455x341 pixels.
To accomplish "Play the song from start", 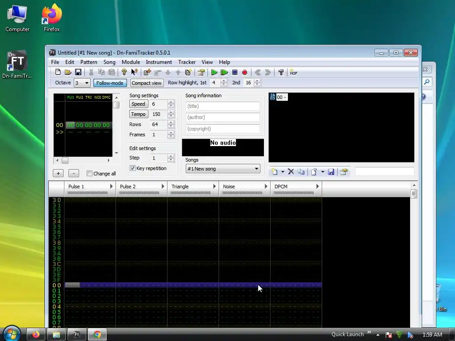I will coord(214,72).
